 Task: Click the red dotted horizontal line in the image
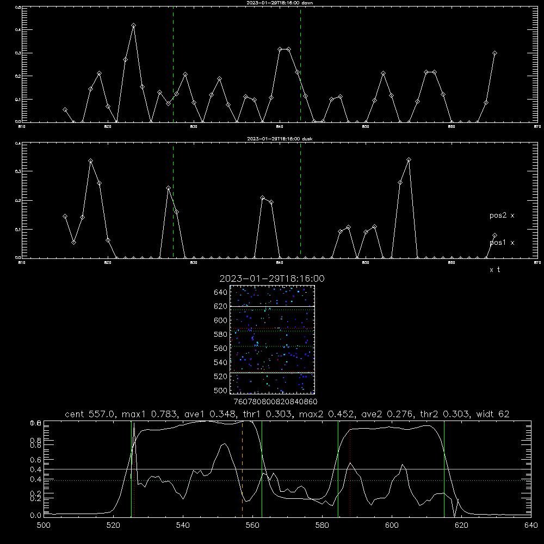[x=272, y=328]
